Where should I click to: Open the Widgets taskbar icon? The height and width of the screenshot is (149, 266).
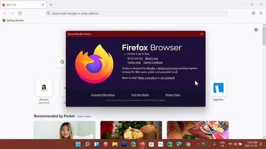[x=96, y=144]
